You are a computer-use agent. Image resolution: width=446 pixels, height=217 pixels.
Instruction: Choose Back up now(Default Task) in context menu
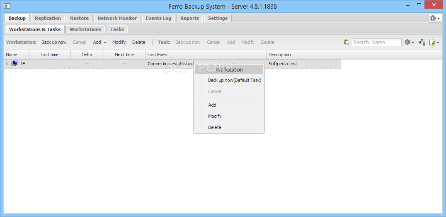(235, 80)
